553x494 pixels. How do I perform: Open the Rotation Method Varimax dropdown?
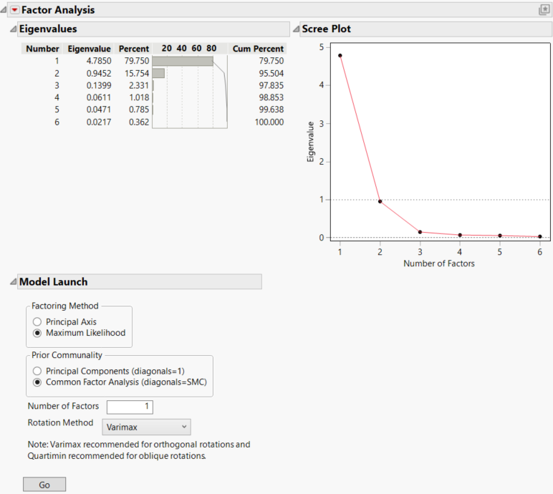point(146,427)
